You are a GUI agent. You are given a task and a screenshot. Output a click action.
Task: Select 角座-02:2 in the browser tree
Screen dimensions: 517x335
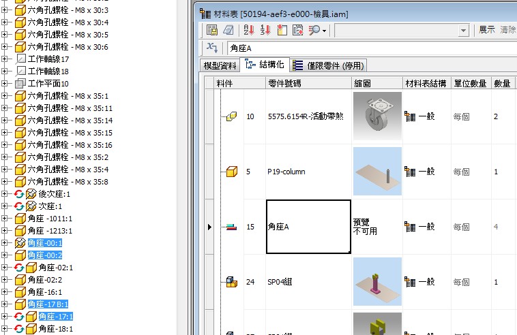pyautogui.click(x=45, y=280)
